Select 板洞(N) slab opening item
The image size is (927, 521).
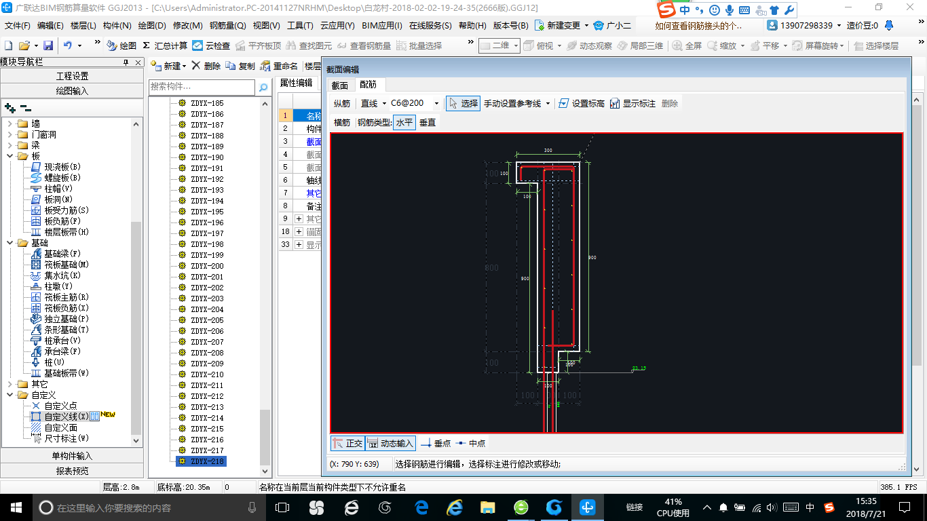click(x=52, y=199)
